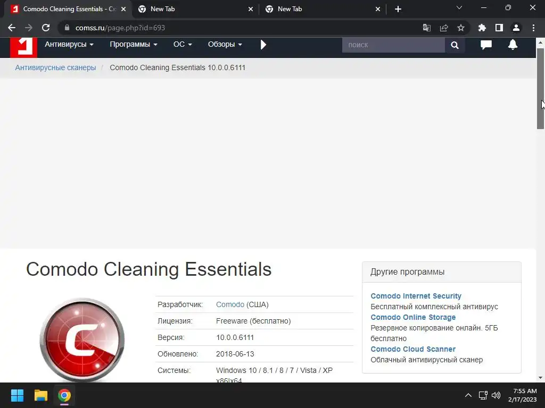This screenshot has width=545, height=408.
Task: Click the scrollbar down arrow
Action: 540,378
